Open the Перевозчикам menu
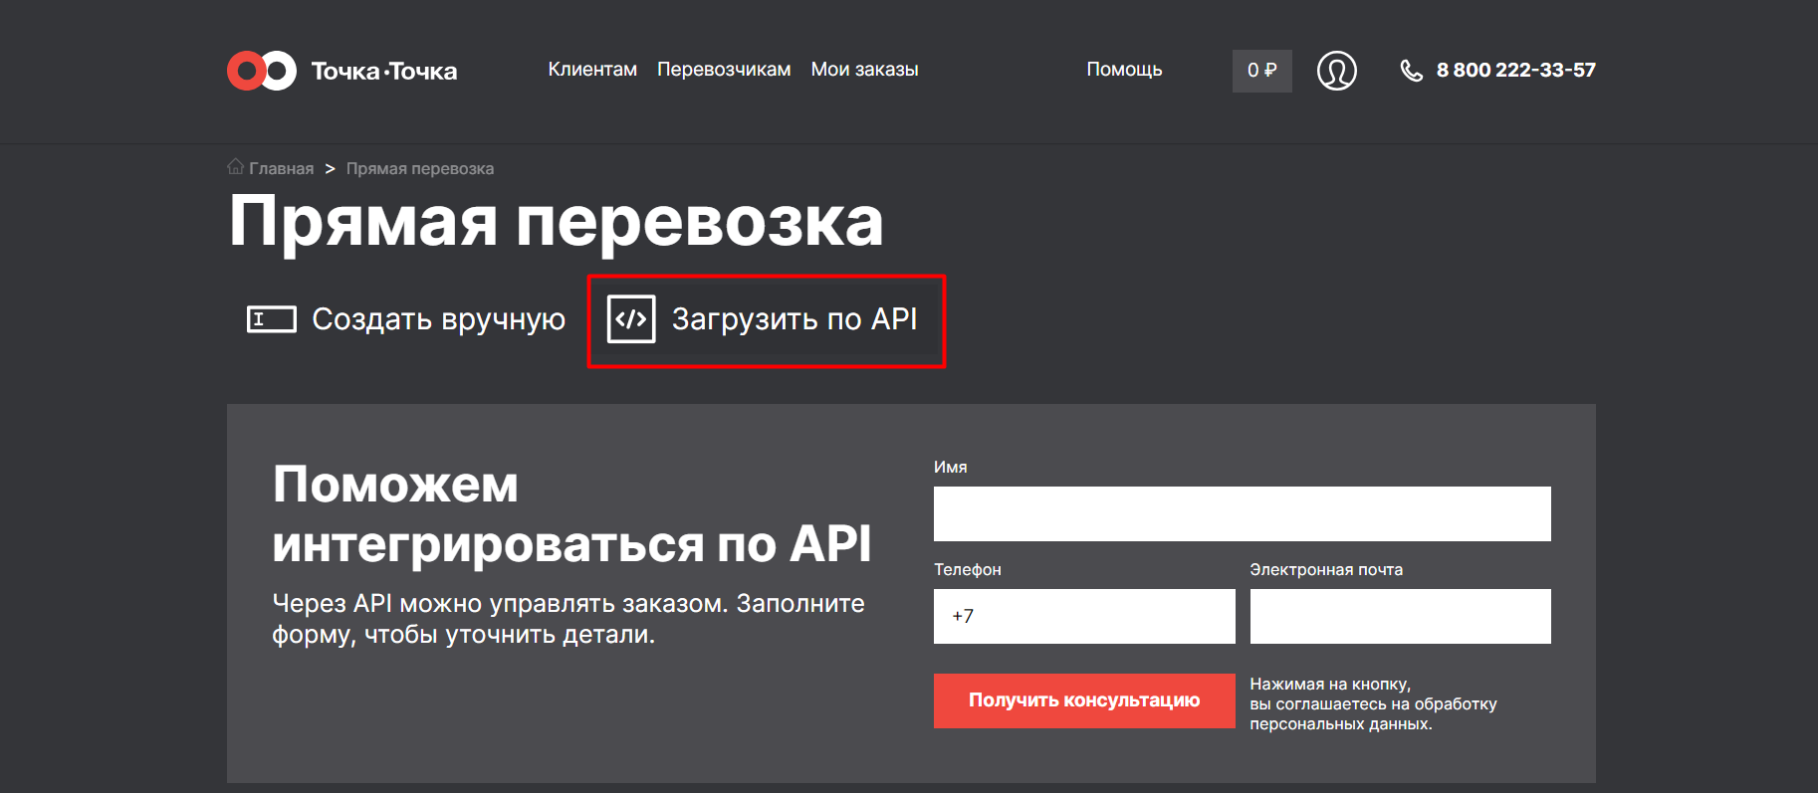 (x=724, y=70)
